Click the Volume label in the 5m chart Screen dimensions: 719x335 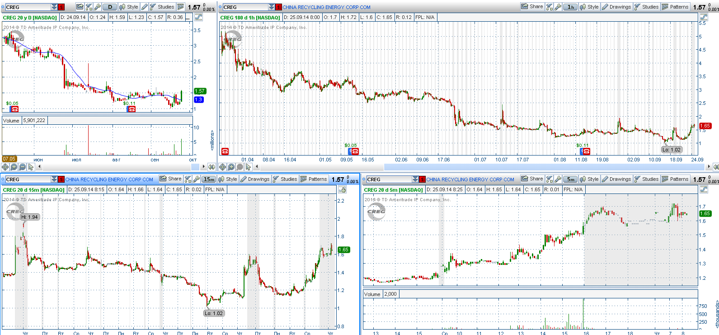point(372,294)
